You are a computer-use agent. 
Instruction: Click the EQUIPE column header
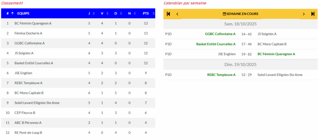coord(23,13)
